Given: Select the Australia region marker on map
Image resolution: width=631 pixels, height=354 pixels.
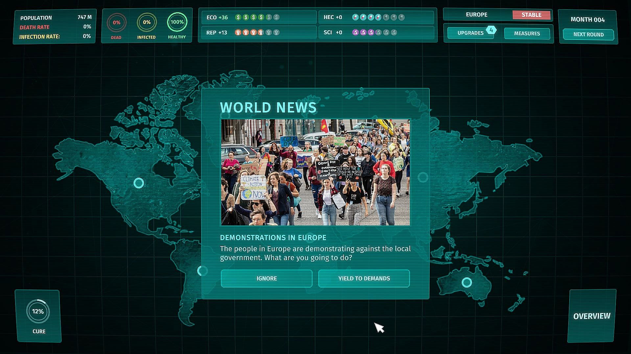Looking at the screenshot, I should click(467, 282).
